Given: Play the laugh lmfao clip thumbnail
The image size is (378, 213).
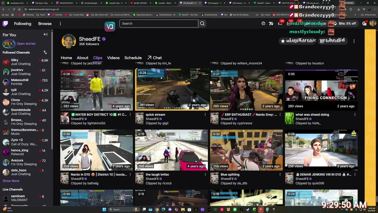Looking at the screenshot, I should point(172,150).
